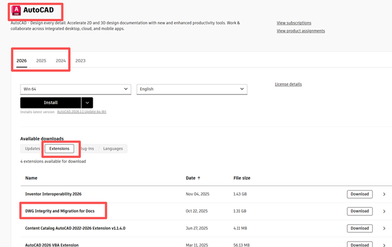
Task: Click the 1.31 GB file size cell
Action: click(x=240, y=211)
